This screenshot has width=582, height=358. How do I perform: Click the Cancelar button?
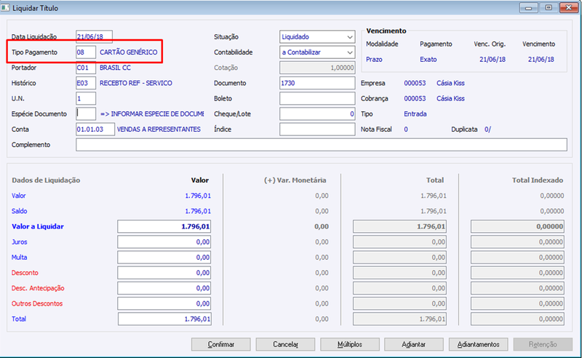point(285,344)
